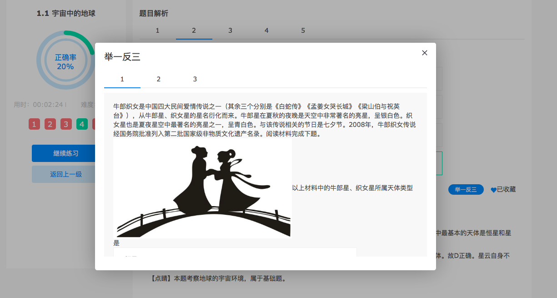Click the question sentence beside the image

[352, 188]
